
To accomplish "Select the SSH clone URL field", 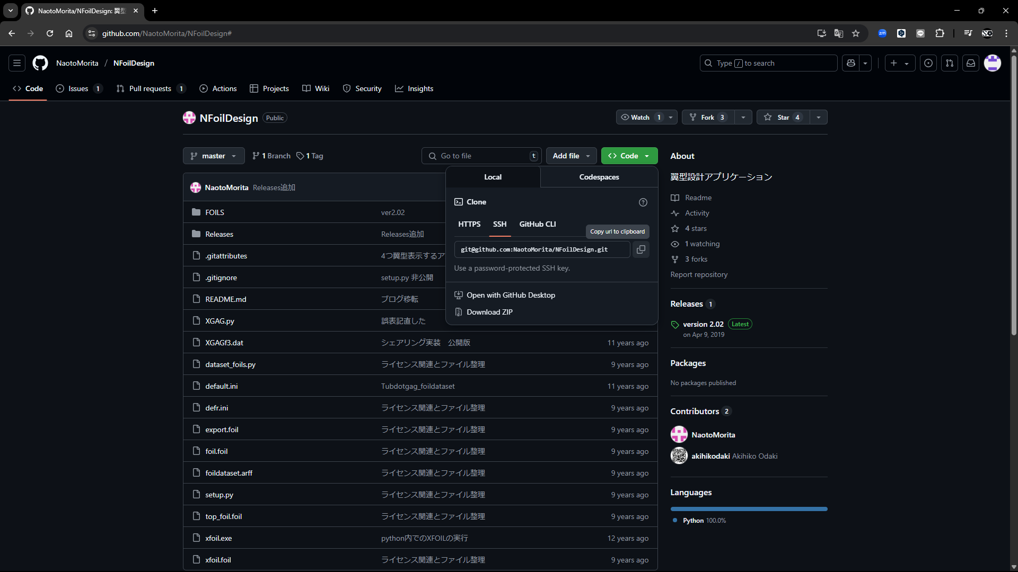I will coord(542,249).
